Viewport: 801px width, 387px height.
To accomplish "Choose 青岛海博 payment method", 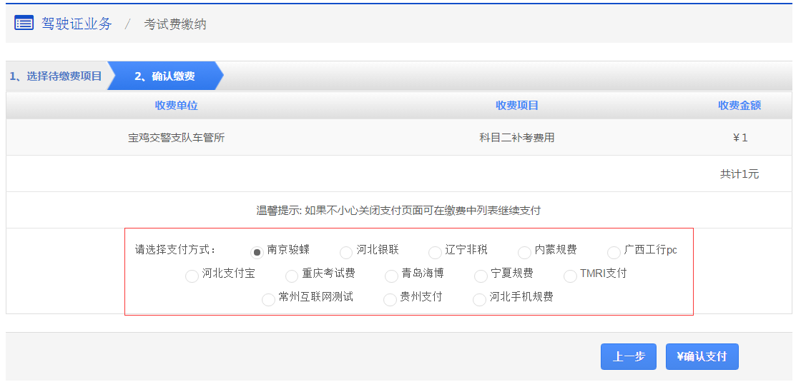I will [x=391, y=276].
